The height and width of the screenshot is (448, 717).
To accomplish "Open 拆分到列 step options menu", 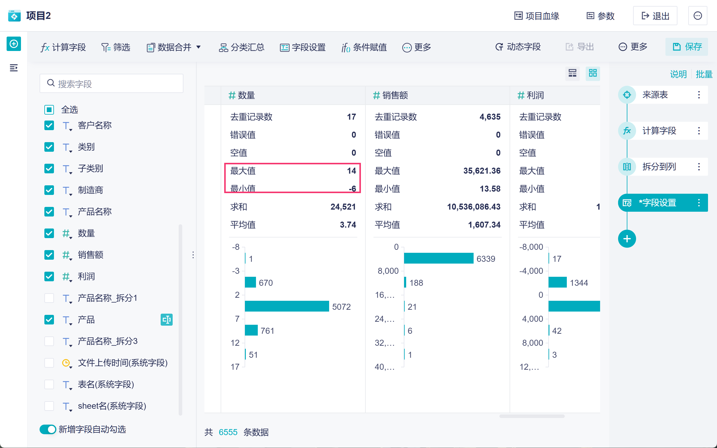I will click(699, 167).
